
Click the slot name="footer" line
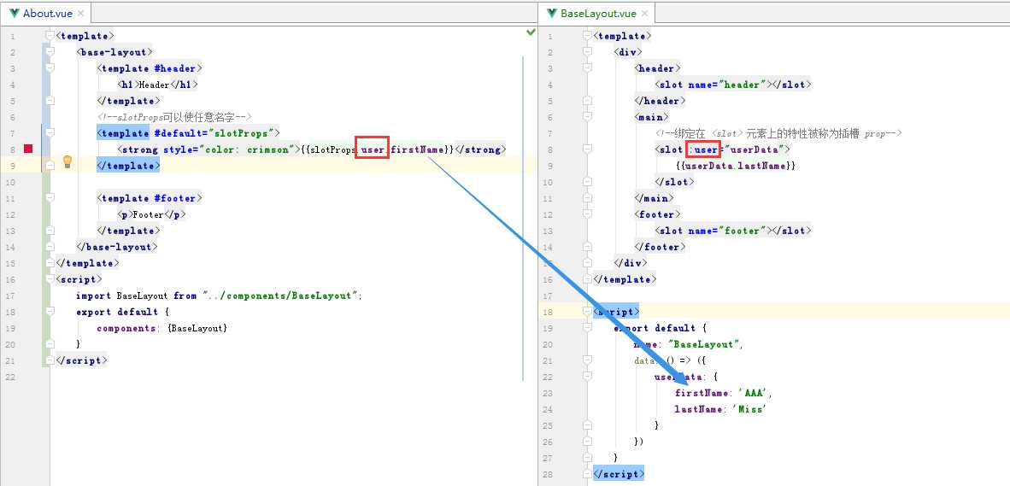click(733, 231)
